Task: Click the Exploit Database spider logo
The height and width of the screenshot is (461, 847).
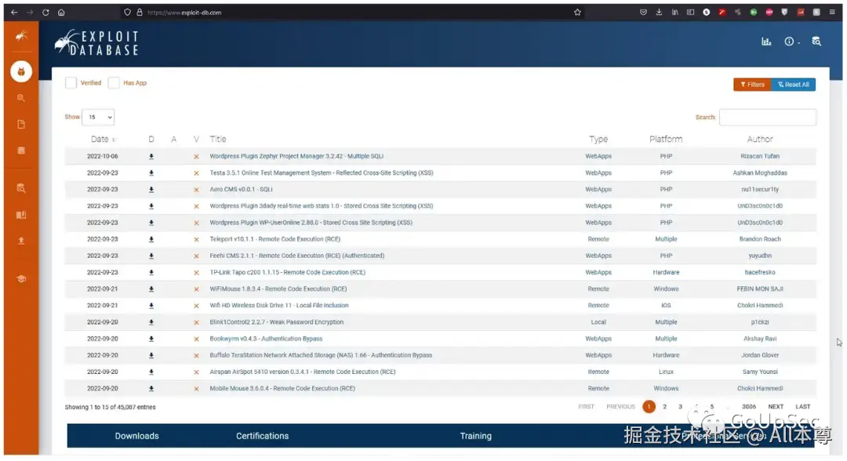Action: [96, 42]
